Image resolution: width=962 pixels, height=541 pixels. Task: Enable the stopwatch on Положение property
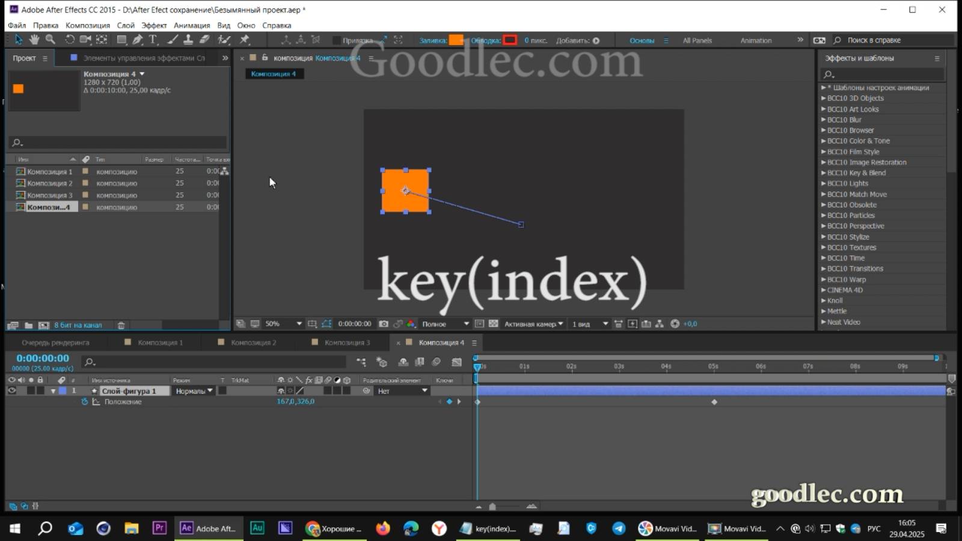(x=83, y=402)
